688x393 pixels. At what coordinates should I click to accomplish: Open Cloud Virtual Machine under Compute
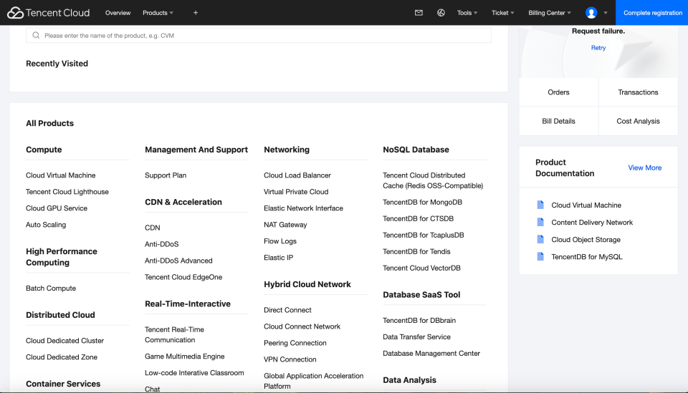60,175
